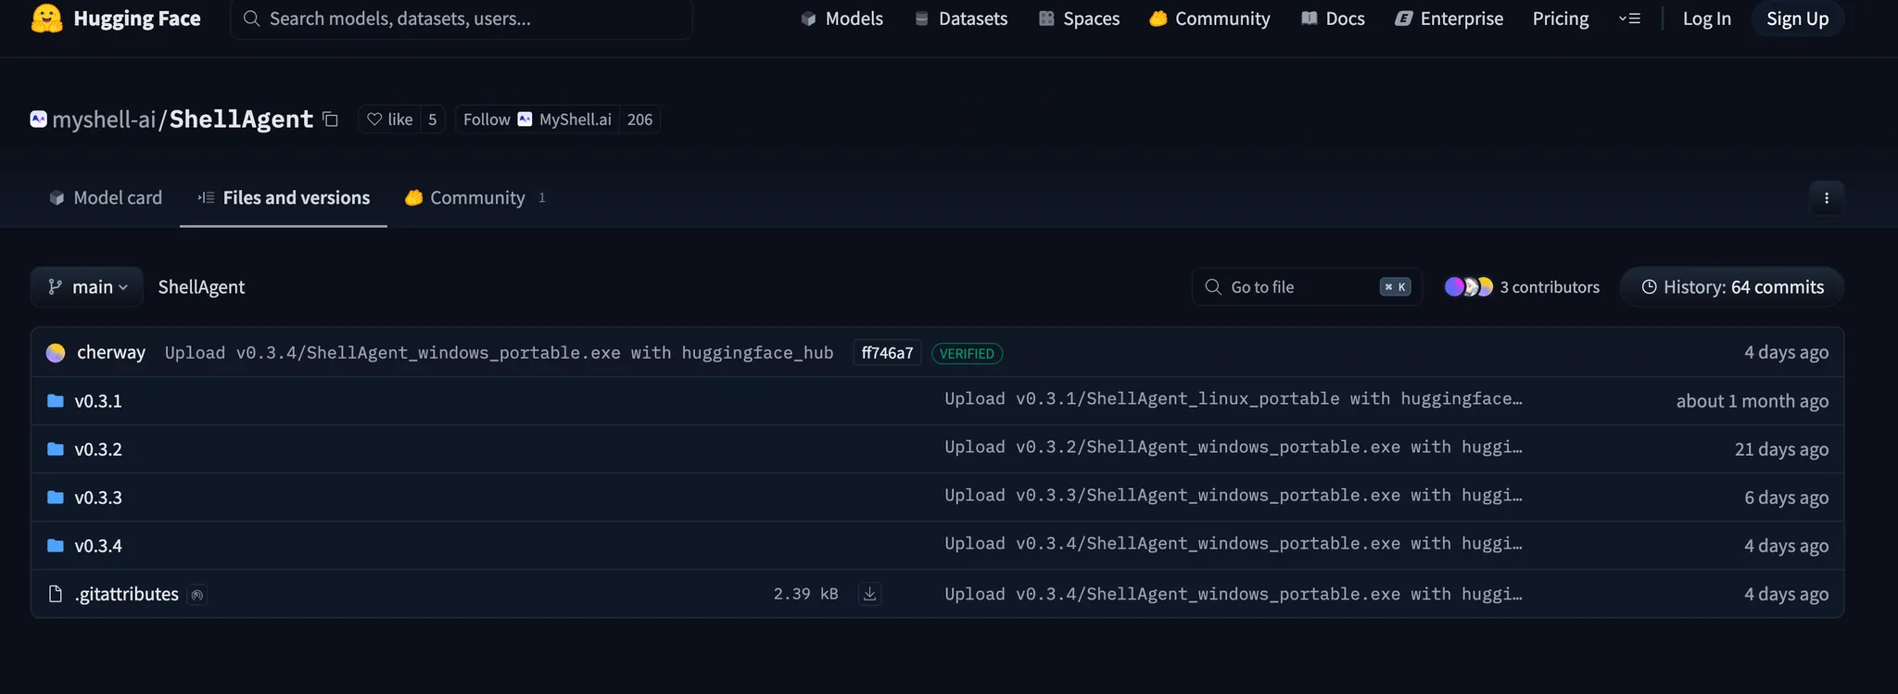Click the 'about 1 month ago' timestamp
This screenshot has width=1898, height=694.
(1752, 401)
